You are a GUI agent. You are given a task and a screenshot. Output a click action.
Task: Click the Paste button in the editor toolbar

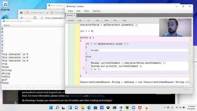tap(107, 20)
